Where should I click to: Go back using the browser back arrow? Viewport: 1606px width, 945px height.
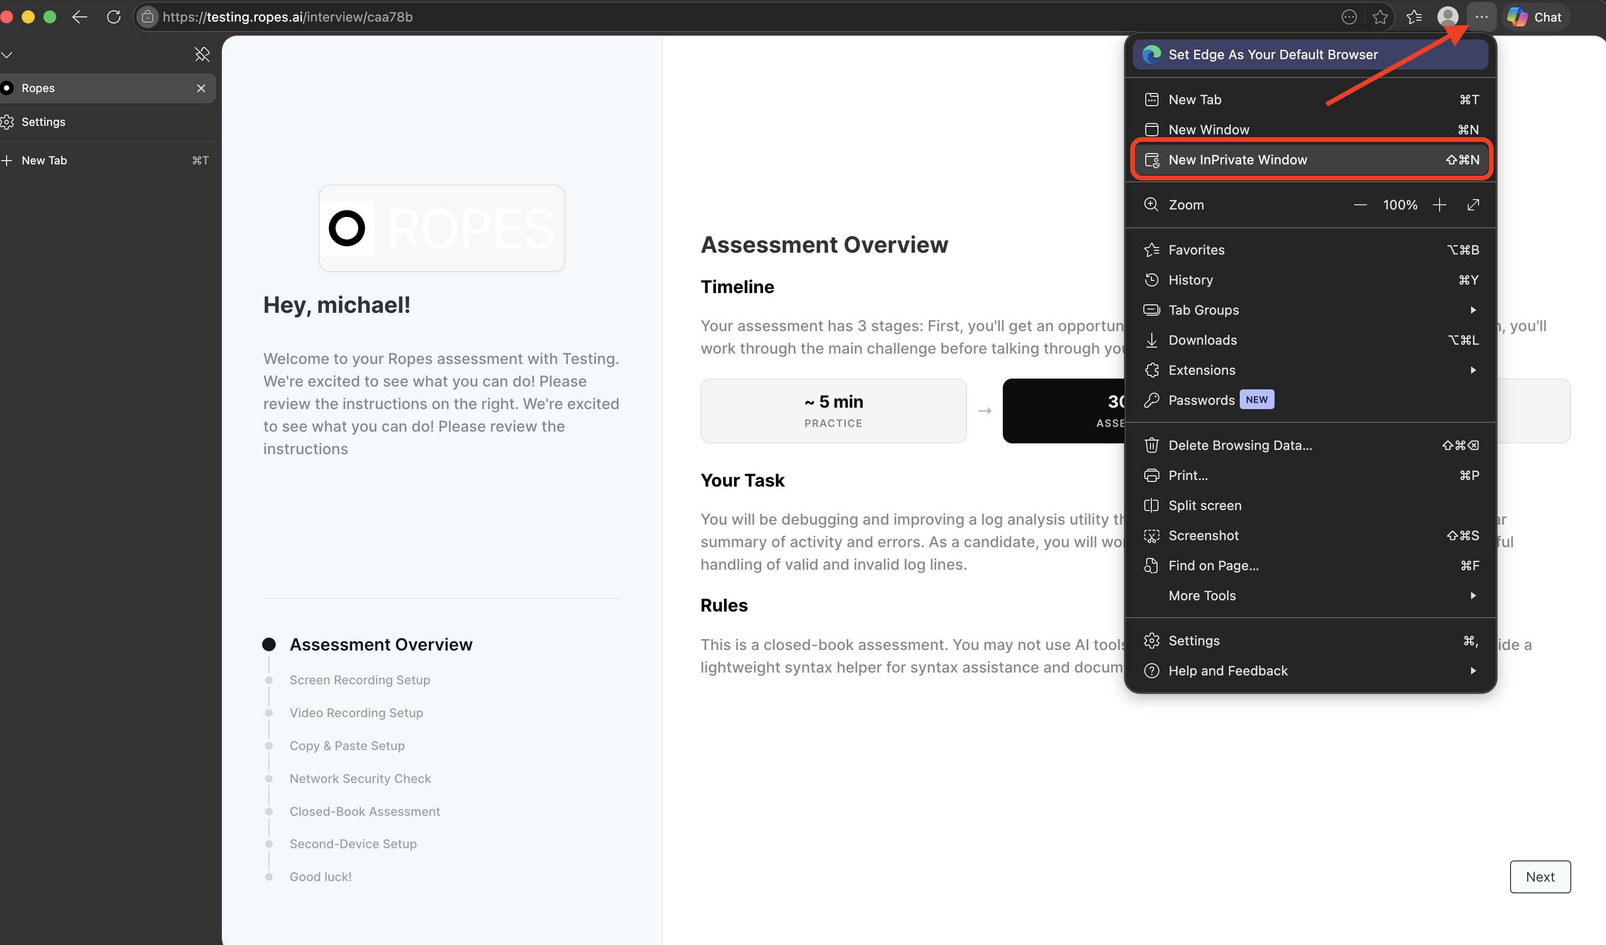[79, 17]
